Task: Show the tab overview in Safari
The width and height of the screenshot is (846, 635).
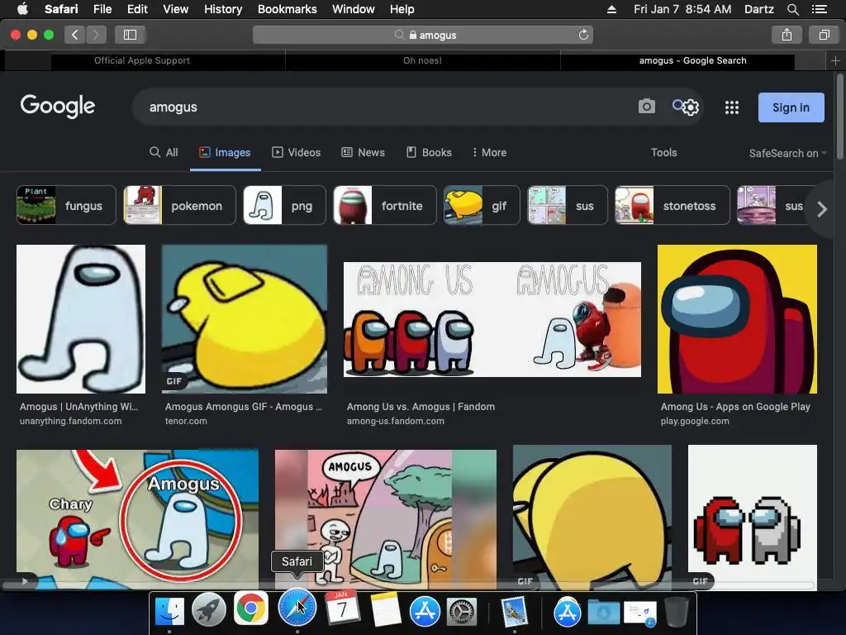Action: coord(824,35)
